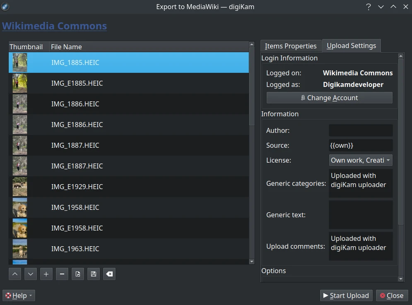Stay on the Upload Settings tab
The width and height of the screenshot is (412, 305).
point(351,46)
